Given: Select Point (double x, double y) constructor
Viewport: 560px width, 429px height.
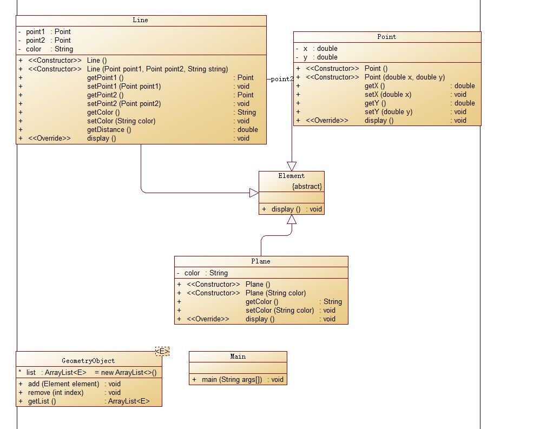Looking at the screenshot, I should coord(371,77).
